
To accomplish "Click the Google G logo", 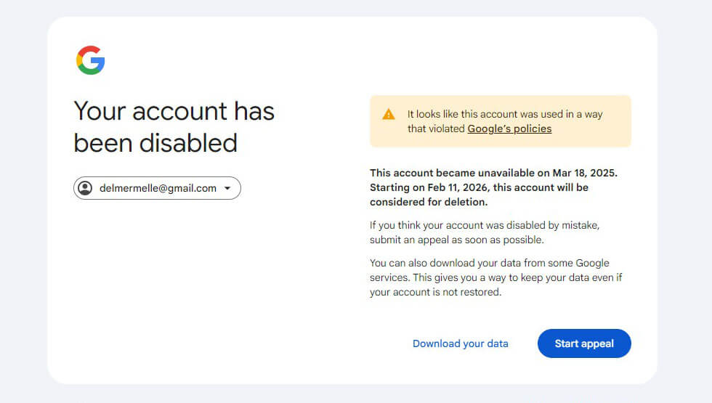I will click(x=90, y=60).
